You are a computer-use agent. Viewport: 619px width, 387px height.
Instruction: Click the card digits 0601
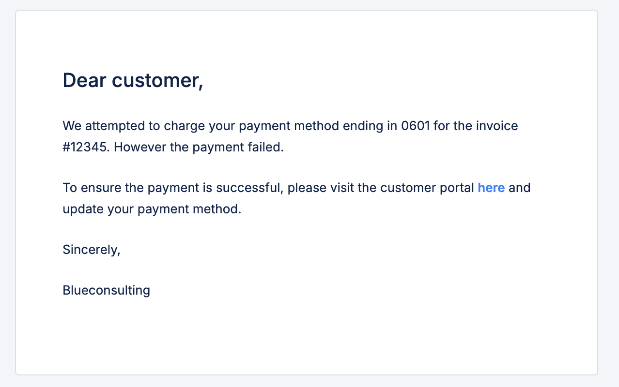click(x=415, y=126)
